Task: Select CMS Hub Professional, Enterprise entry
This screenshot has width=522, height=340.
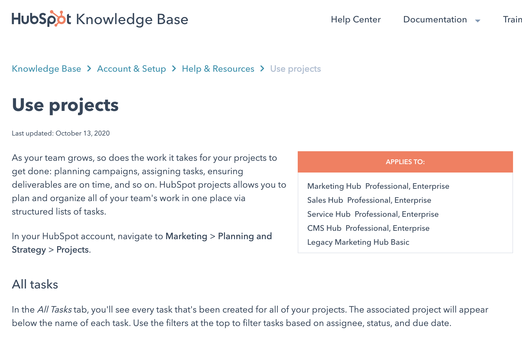Action: (x=368, y=228)
